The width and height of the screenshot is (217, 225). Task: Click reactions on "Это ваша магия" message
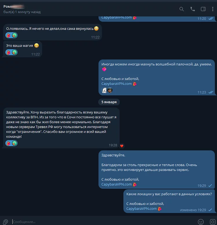(x=11, y=52)
